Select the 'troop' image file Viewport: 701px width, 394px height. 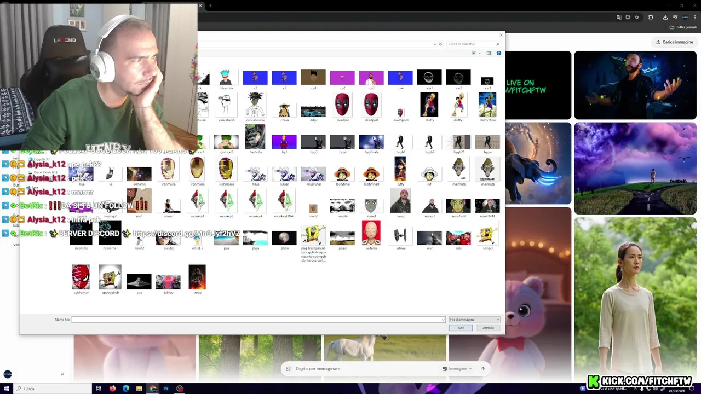(197, 280)
